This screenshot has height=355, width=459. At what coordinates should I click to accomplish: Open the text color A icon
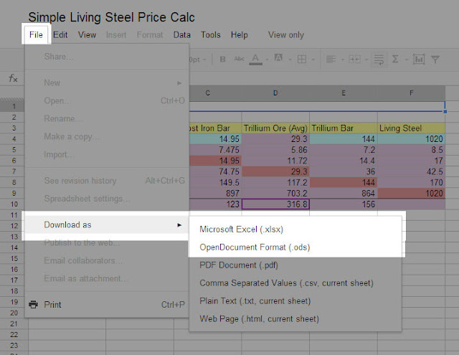coord(255,59)
